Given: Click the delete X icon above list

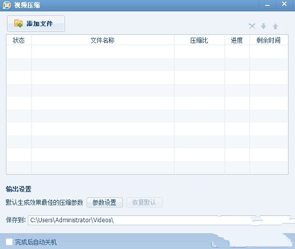Looking at the screenshot, I should pos(252,26).
